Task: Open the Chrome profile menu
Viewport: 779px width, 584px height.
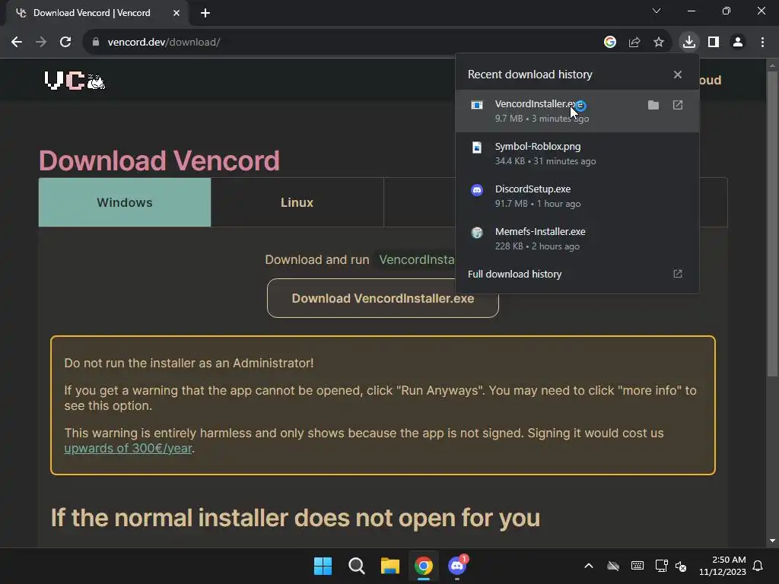Action: click(x=738, y=43)
